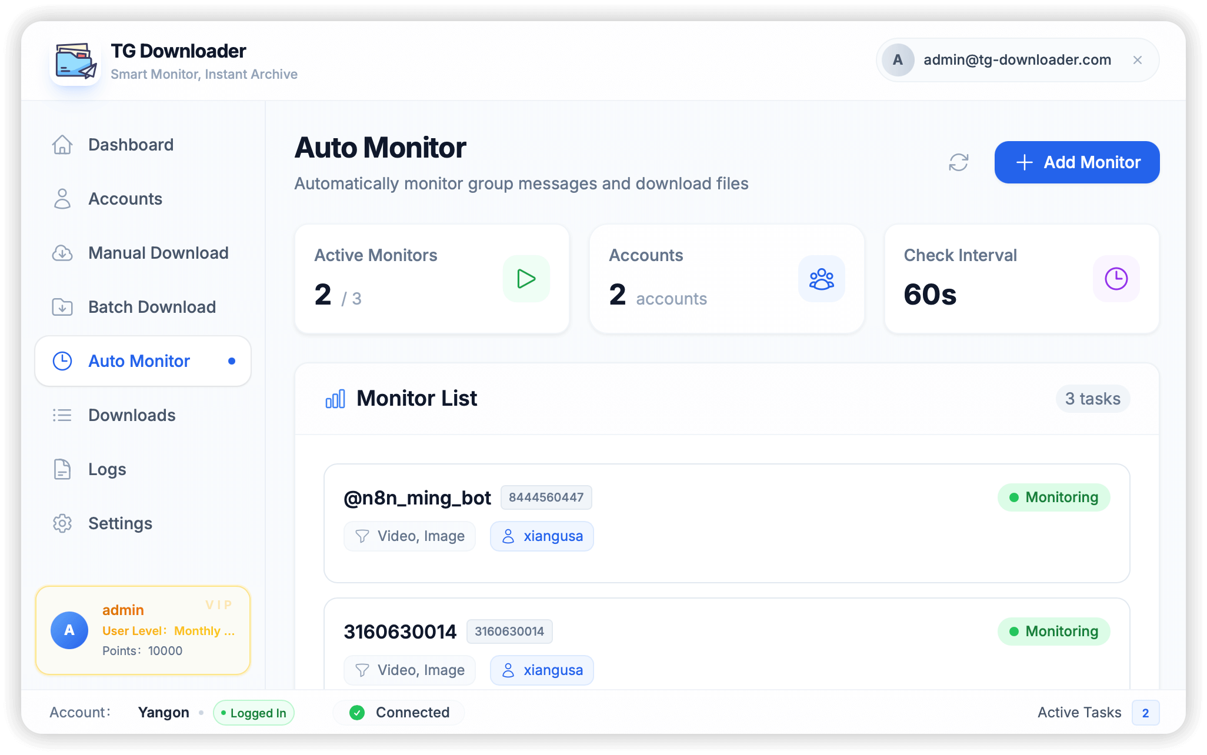Select the Accounts icon in sidebar
1207x755 pixels.
[x=62, y=199]
